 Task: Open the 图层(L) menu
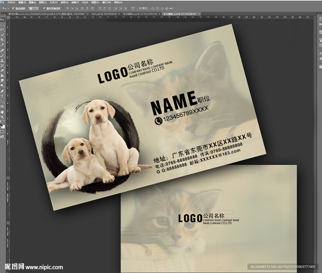[x=42, y=3]
